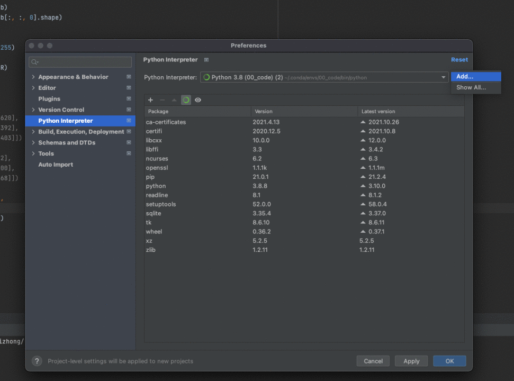Viewport: 514px width, 381px height.
Task: Click the Conda ring icon in the interpreter field
Action: tap(206, 77)
